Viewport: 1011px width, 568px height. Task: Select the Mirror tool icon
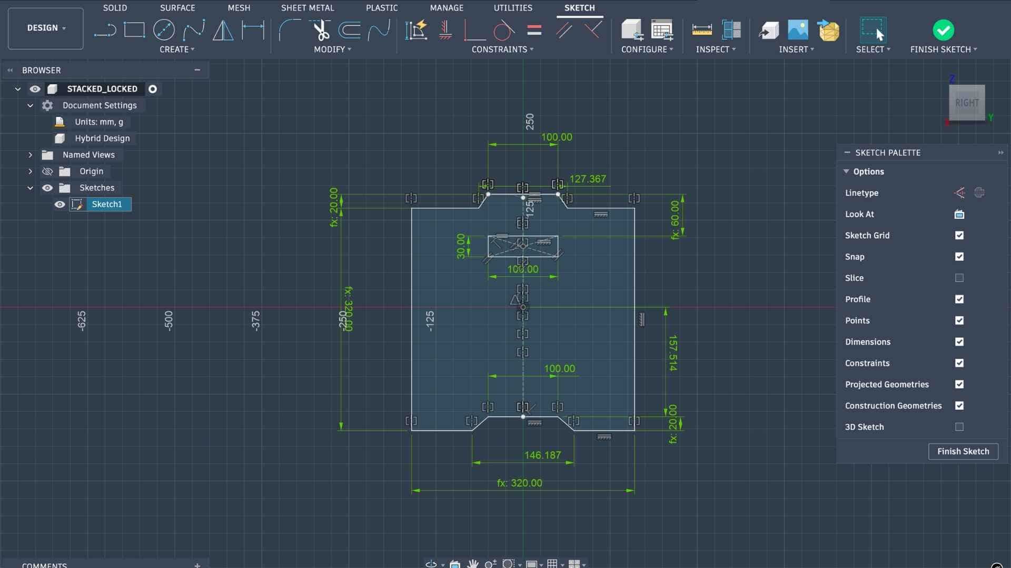click(x=223, y=30)
